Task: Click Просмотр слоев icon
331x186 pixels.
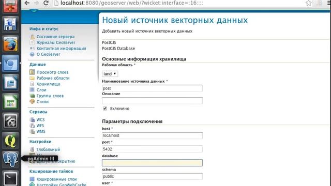Action: tap(32, 72)
